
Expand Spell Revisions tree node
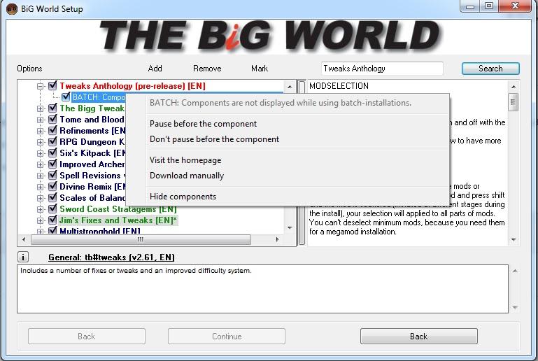(40, 176)
